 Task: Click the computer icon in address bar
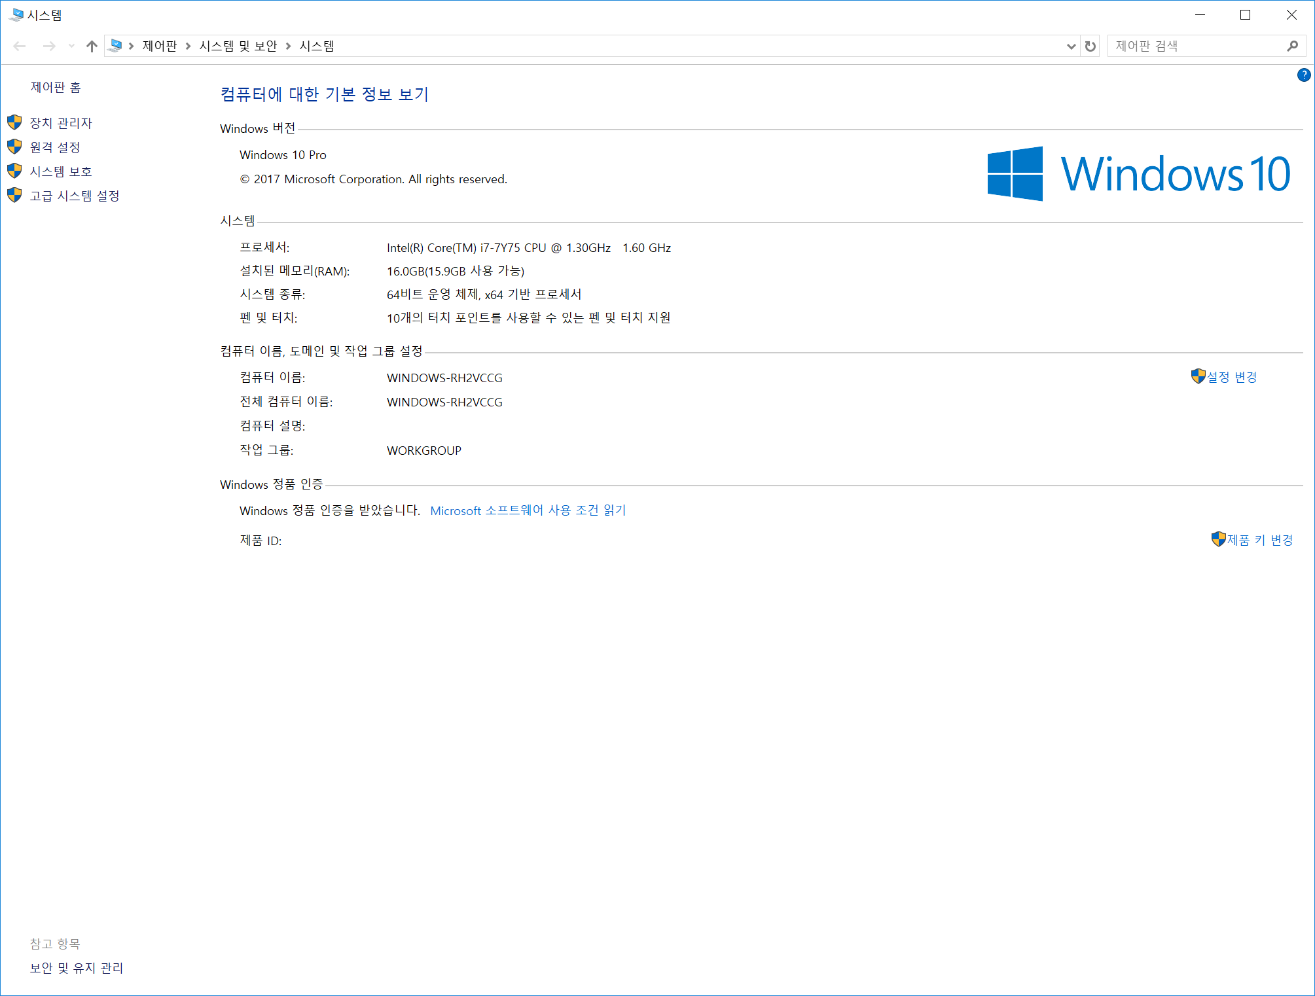coord(116,46)
